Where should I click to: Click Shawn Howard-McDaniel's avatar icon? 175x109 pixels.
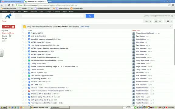click(x=134, y=33)
